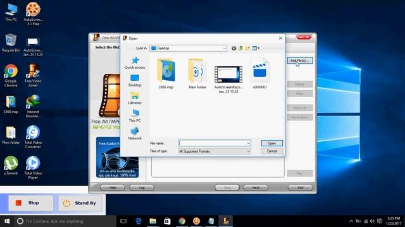Open AutoScreenRecorder film reel taskbar icon
This screenshot has height=227, width=405.
[x=196, y=221]
